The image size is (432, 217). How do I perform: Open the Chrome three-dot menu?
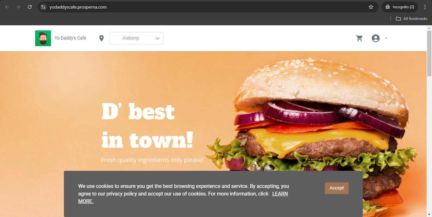(x=425, y=7)
